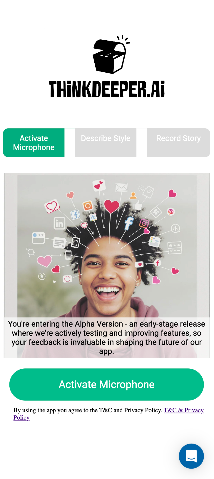Click the orange camera icon above the hair
This screenshot has height=479, width=214.
coord(88,206)
